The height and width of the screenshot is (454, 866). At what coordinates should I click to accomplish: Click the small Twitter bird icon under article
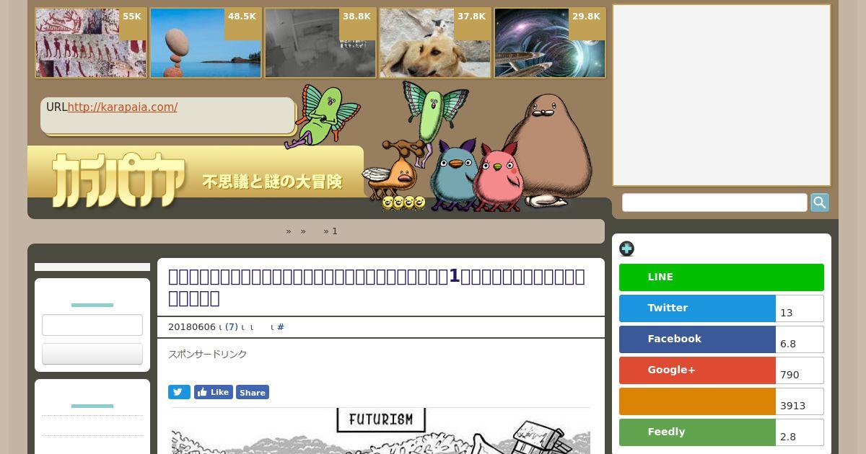179,392
